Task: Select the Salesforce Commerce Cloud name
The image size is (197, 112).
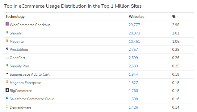Action: (x=32, y=99)
